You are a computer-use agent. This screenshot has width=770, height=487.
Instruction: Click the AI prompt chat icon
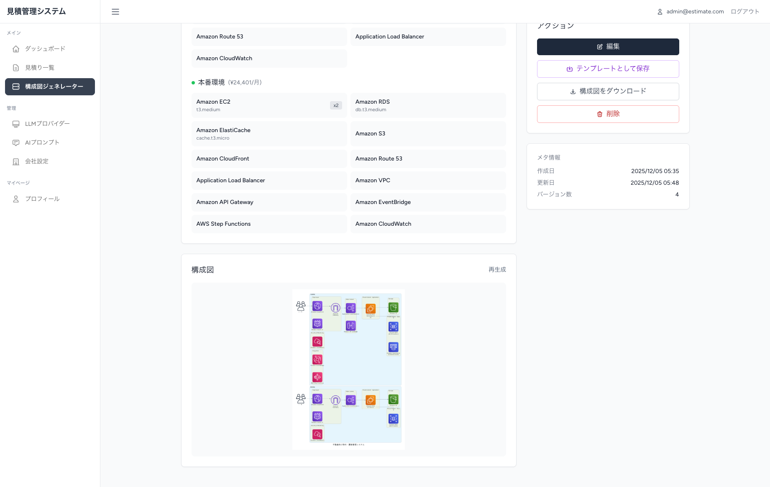[x=16, y=143]
